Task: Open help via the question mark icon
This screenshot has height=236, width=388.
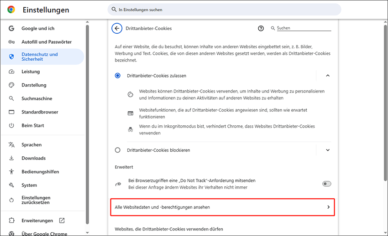Action: [261, 28]
